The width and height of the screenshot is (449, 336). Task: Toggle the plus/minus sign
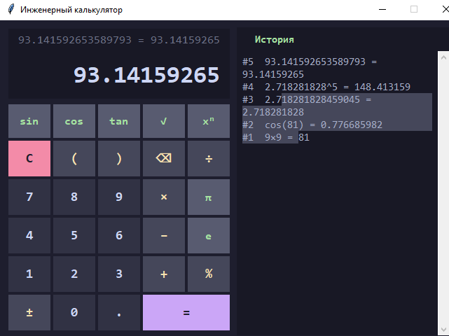[x=29, y=312]
